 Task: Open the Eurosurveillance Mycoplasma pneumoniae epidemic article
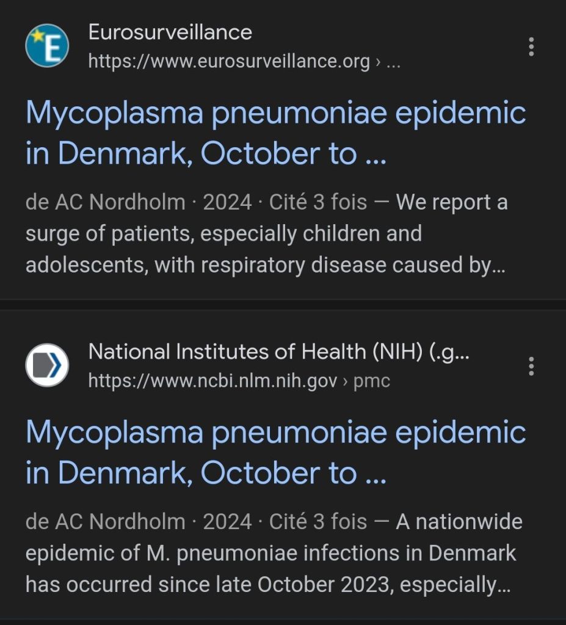point(275,134)
